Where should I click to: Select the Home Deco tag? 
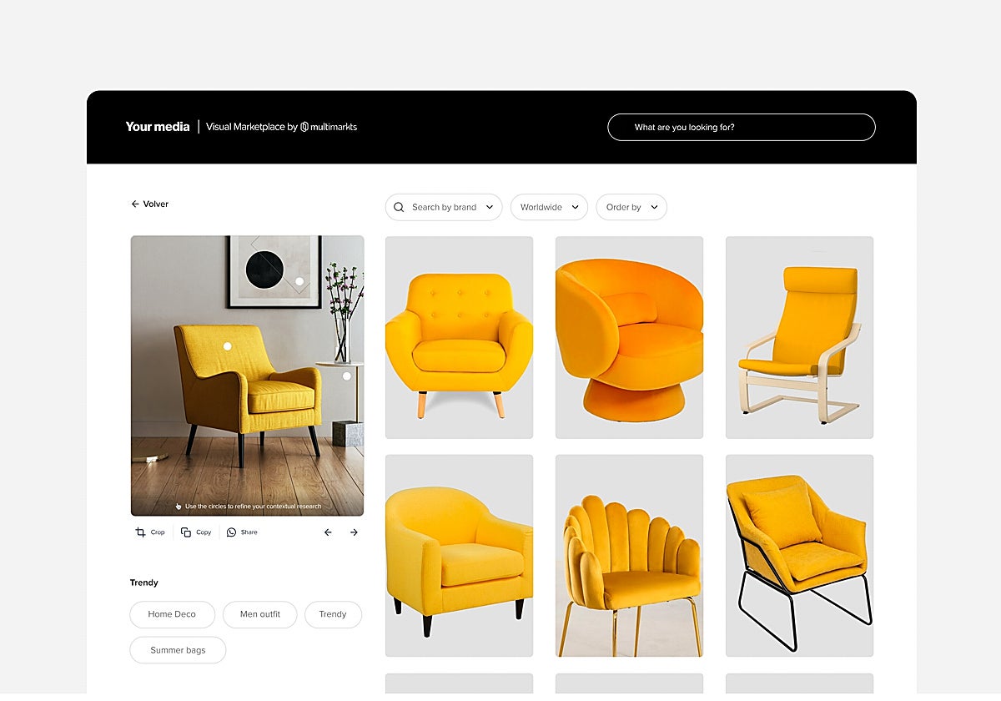pos(172,615)
